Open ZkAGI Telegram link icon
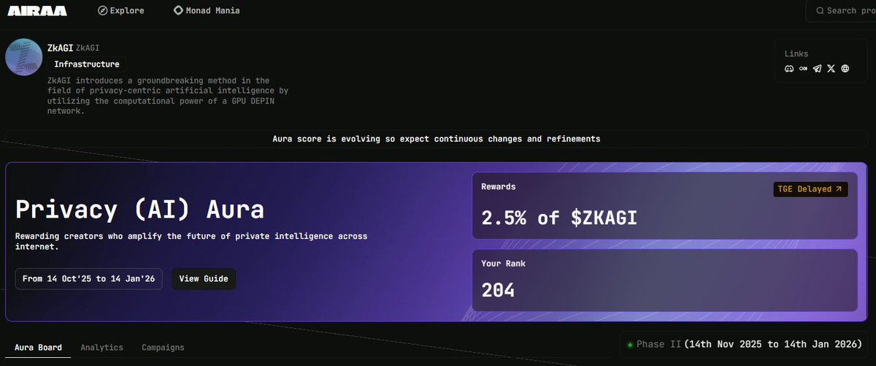 point(817,69)
